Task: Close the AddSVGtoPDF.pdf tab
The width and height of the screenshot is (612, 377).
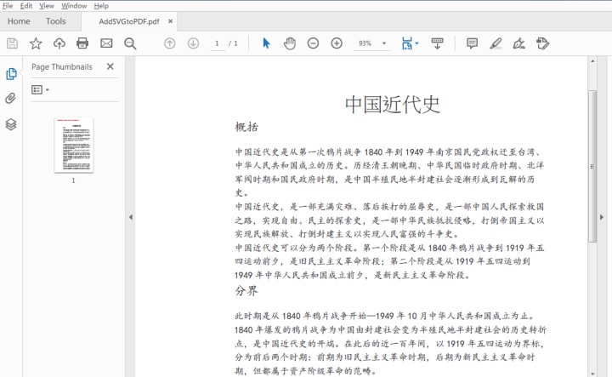Action: coord(170,21)
